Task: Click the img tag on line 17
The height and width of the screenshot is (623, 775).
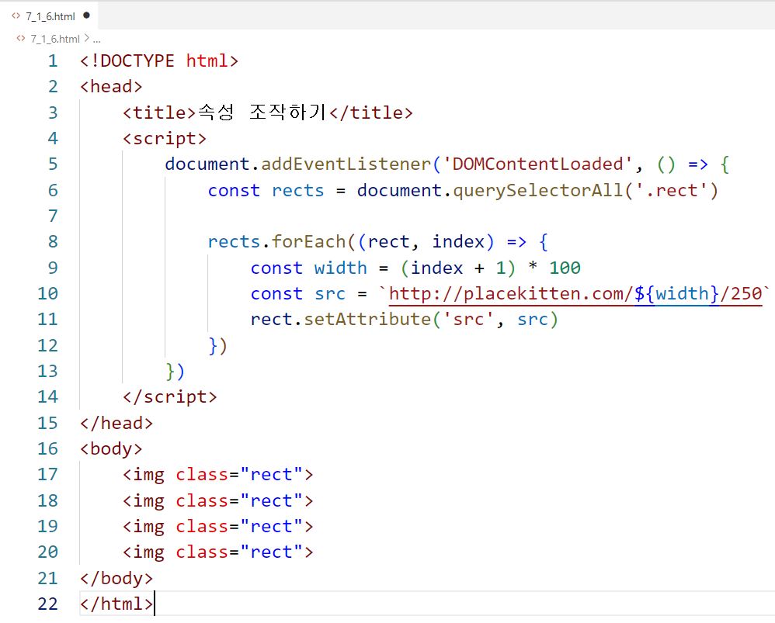Action: pos(218,475)
